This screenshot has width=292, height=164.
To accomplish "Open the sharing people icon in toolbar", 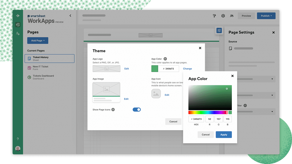I will click(x=232, y=16).
